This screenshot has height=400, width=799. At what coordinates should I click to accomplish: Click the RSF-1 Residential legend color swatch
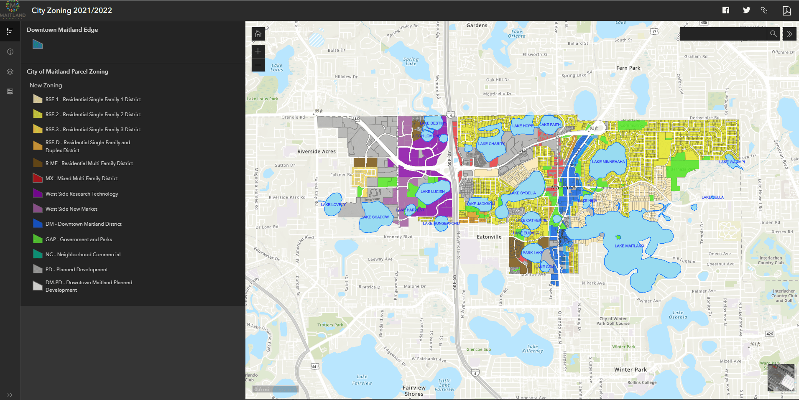pyautogui.click(x=37, y=99)
